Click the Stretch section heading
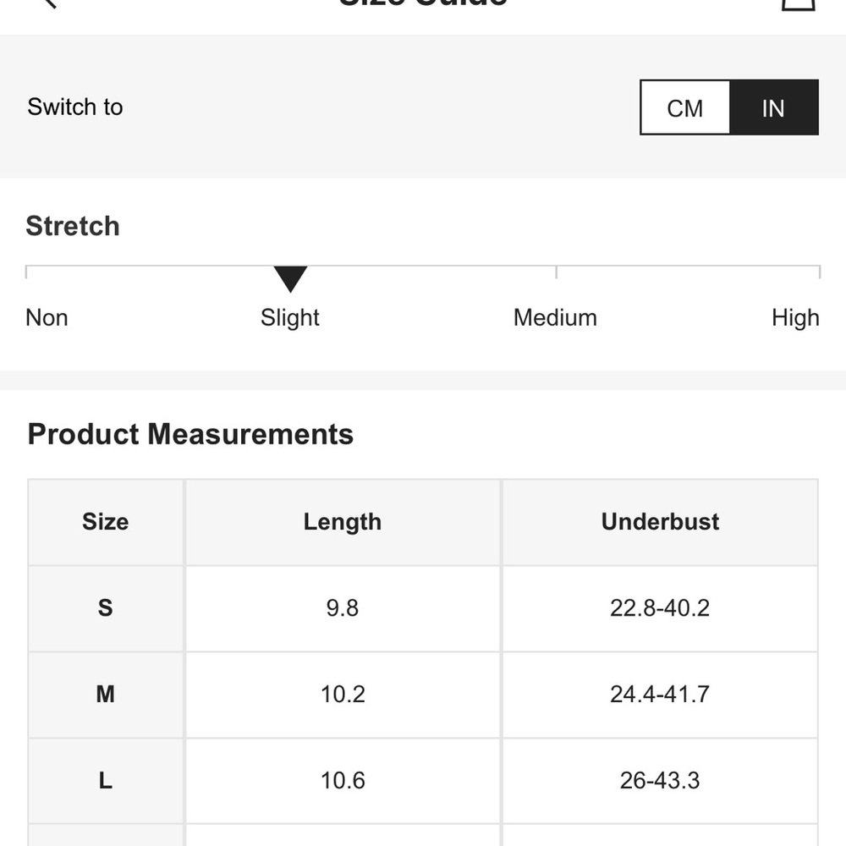This screenshot has height=846, width=846. click(73, 226)
